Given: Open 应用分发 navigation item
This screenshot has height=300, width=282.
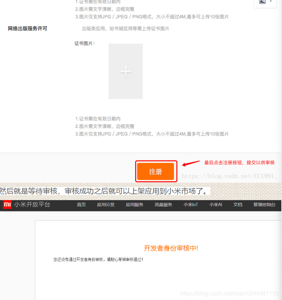Looking at the screenshot, I should point(106,205).
